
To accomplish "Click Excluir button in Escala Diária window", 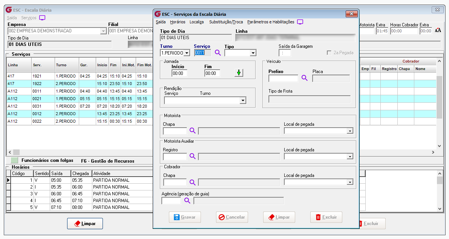I will click(x=372, y=224).
